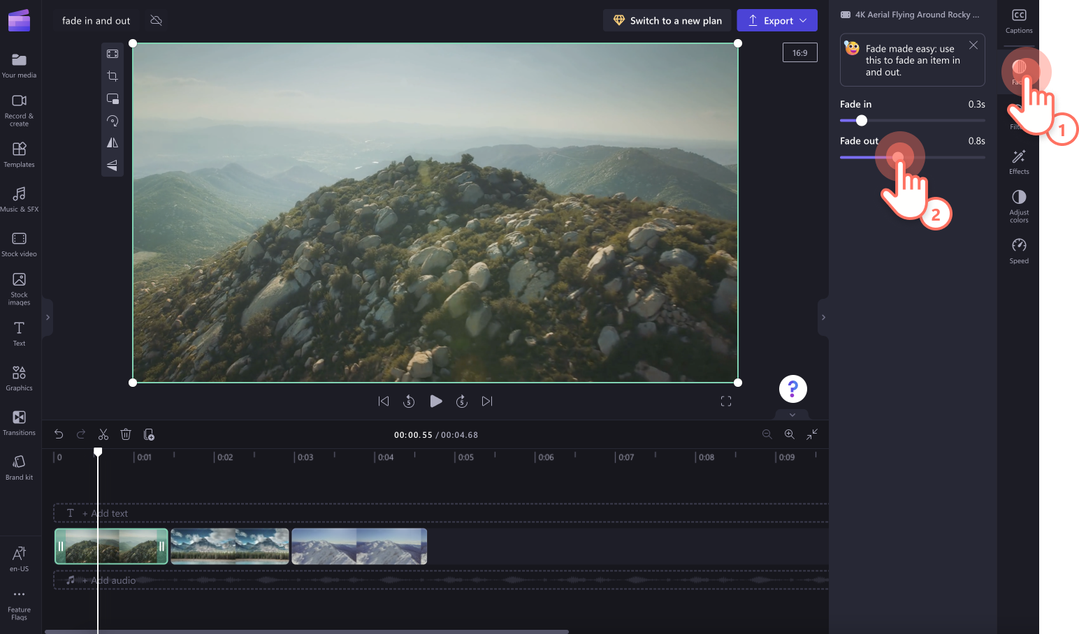Select the Crop tool
Viewport: 1079px width, 634px height.
(113, 75)
